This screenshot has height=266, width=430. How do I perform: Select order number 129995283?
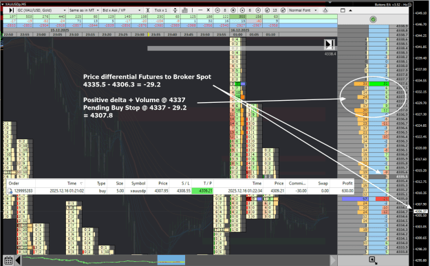(x=23, y=191)
